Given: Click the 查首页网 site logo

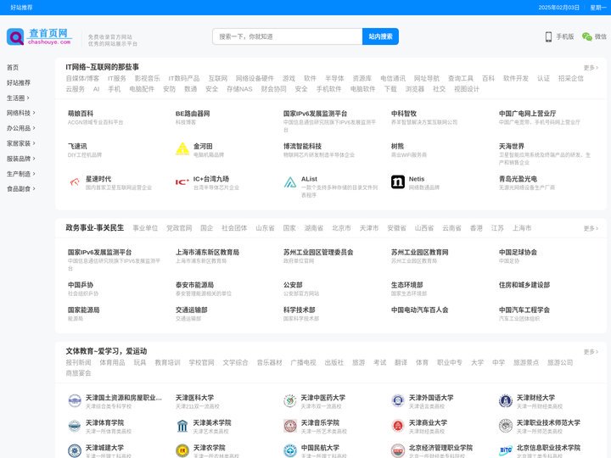Looking at the screenshot, I should [39, 36].
